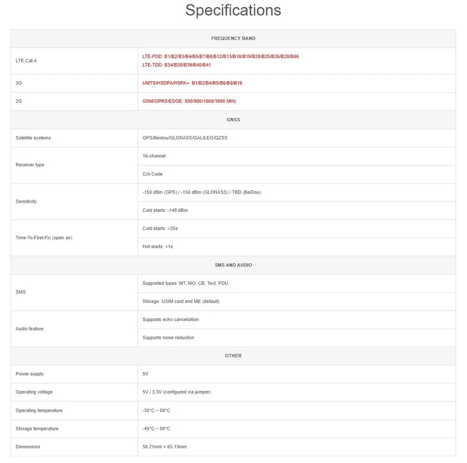Image resolution: width=467 pixels, height=463 pixels.
Task: Click the Supported types SMS cell
Action: click(185, 283)
